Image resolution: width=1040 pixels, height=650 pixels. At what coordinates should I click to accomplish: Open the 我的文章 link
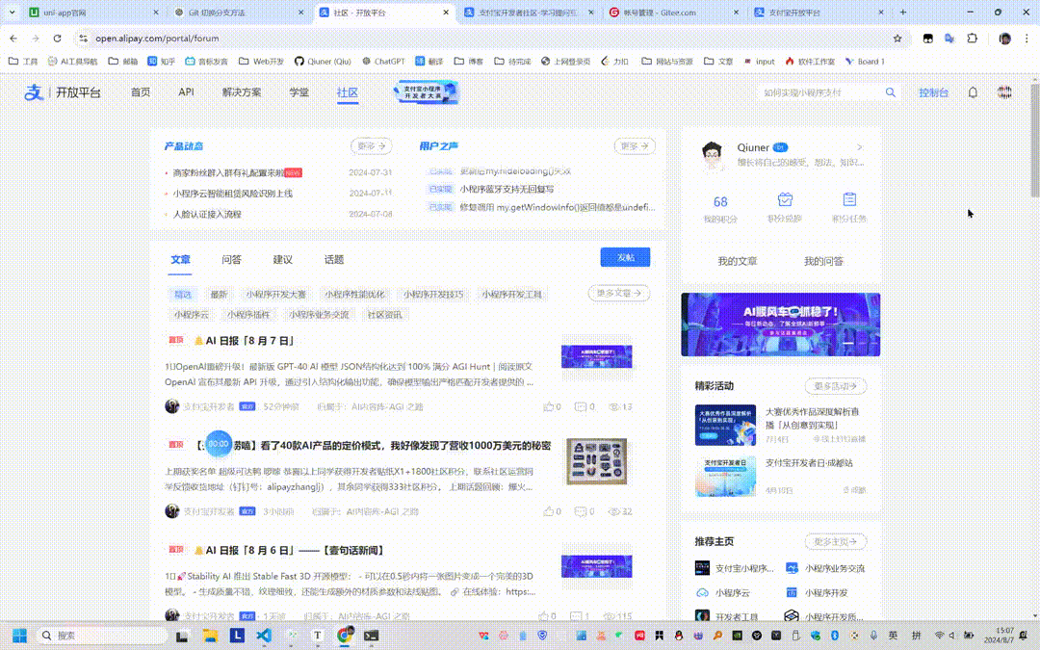(x=738, y=260)
